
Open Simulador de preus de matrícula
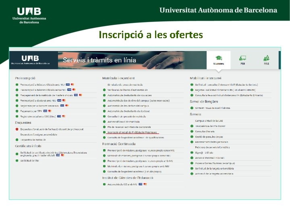125,85
